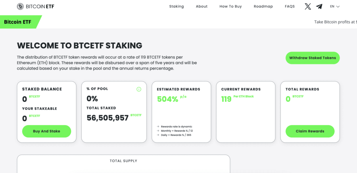The image size is (357, 173).
Task: Go to How To Buy section
Action: pyautogui.click(x=230, y=6)
